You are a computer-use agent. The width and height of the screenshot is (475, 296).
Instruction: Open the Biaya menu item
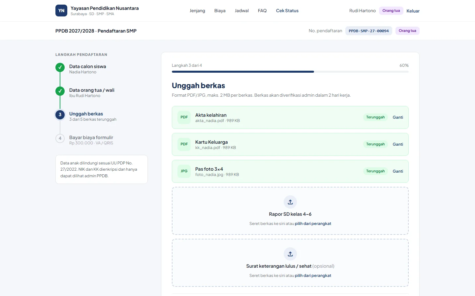[x=220, y=11]
